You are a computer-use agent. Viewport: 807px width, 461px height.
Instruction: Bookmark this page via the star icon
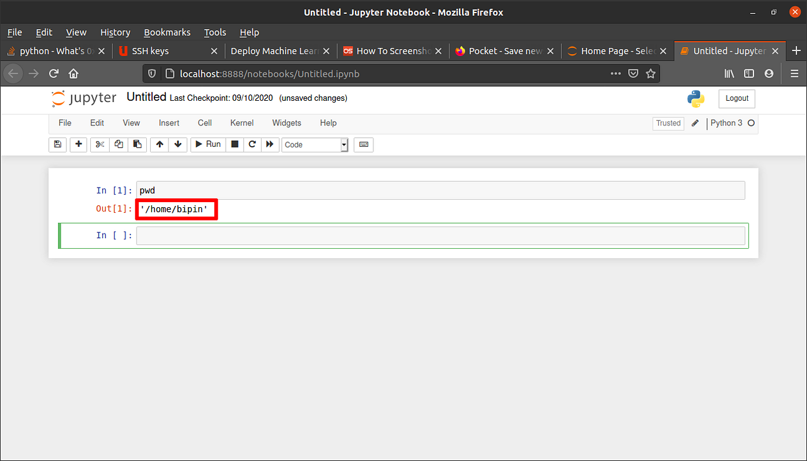point(651,73)
